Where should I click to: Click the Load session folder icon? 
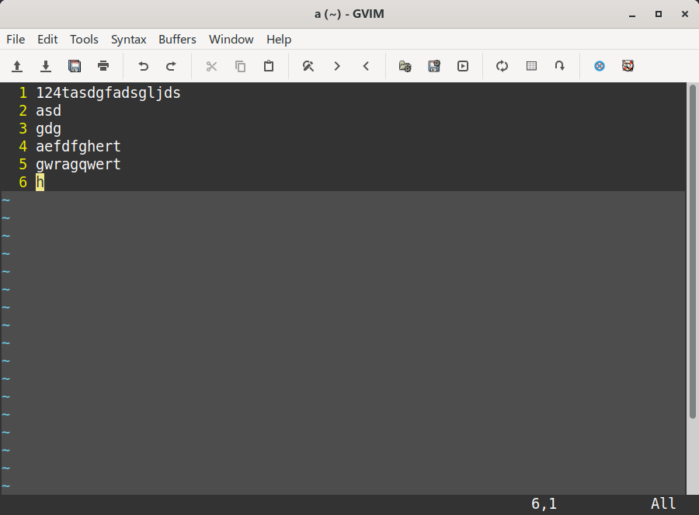[x=405, y=67]
